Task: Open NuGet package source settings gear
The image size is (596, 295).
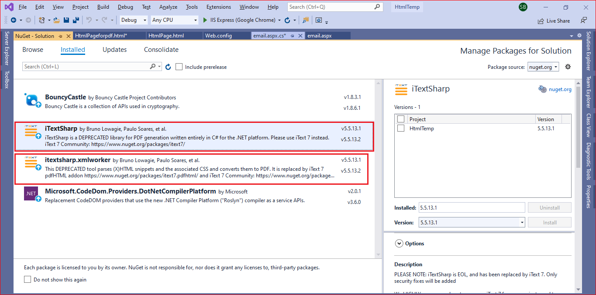Action: click(568, 67)
